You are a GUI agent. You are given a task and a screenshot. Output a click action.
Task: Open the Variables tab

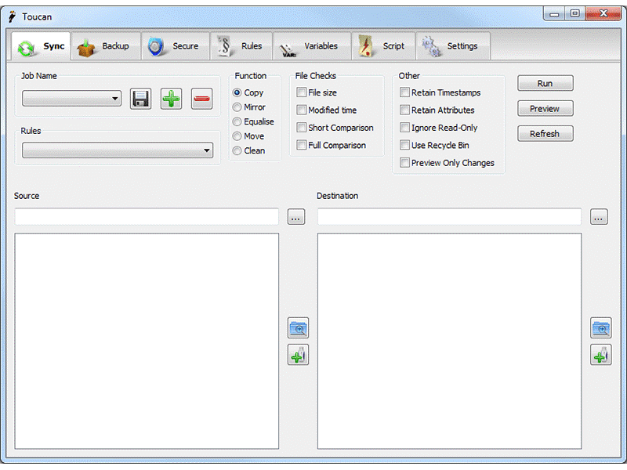point(312,46)
